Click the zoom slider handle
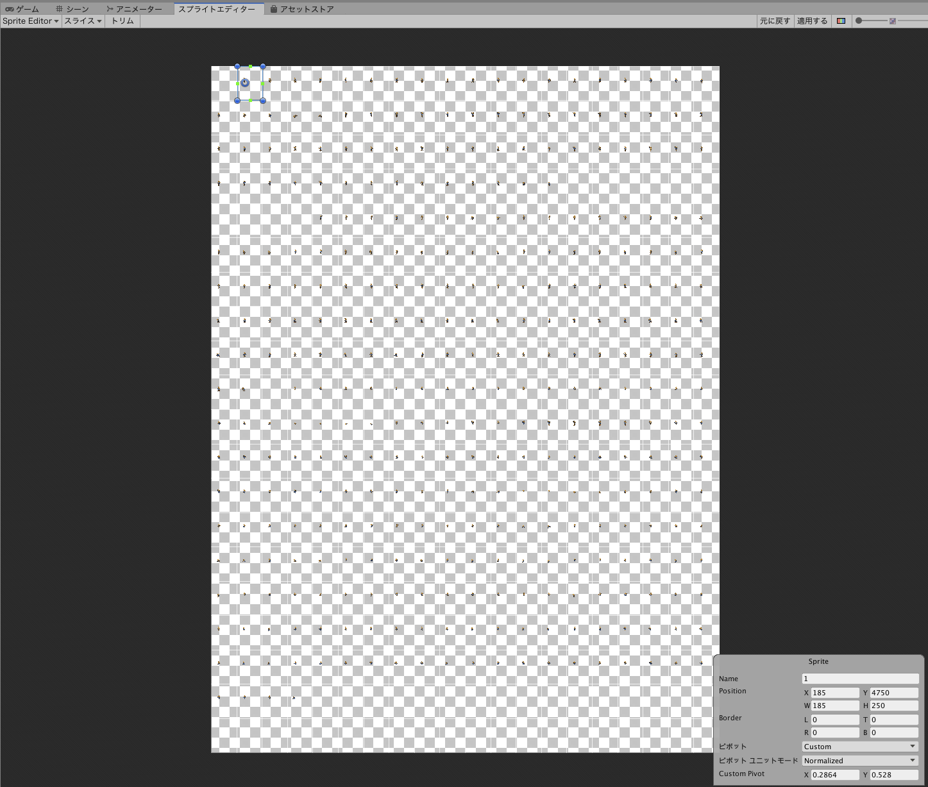The height and width of the screenshot is (787, 928). 859,21
